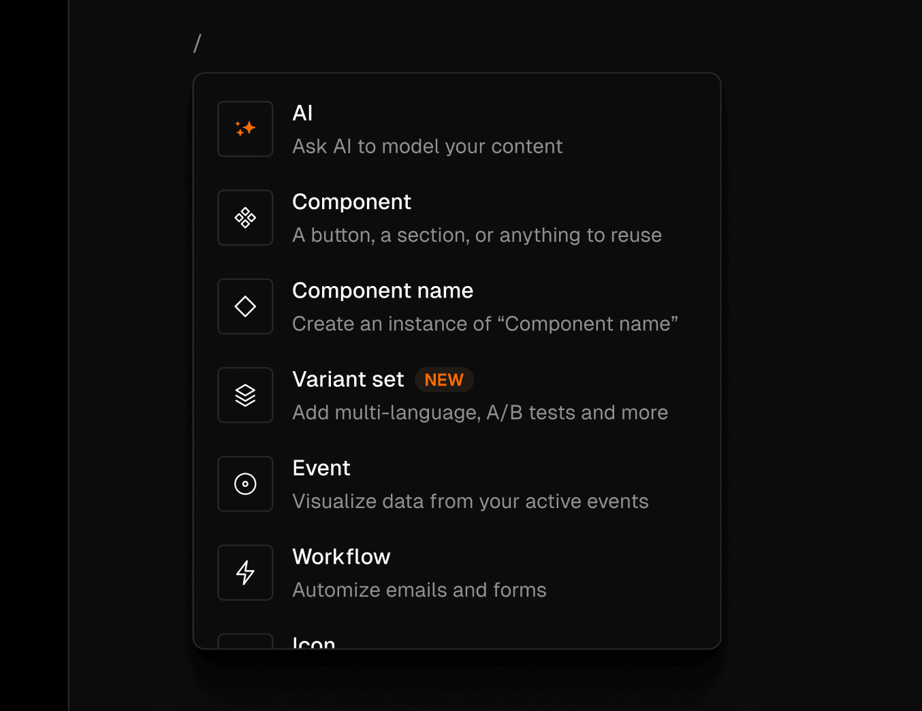The image size is (922, 711).
Task: Click "Add multi-language, A/B tests and more" text
Action: (479, 413)
